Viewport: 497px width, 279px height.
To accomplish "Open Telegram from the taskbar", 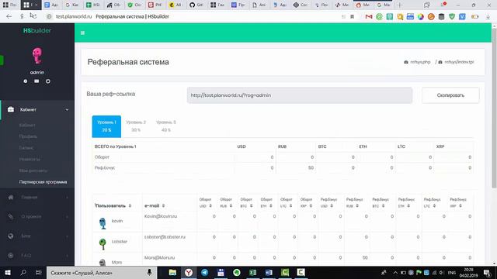I will (x=205, y=272).
